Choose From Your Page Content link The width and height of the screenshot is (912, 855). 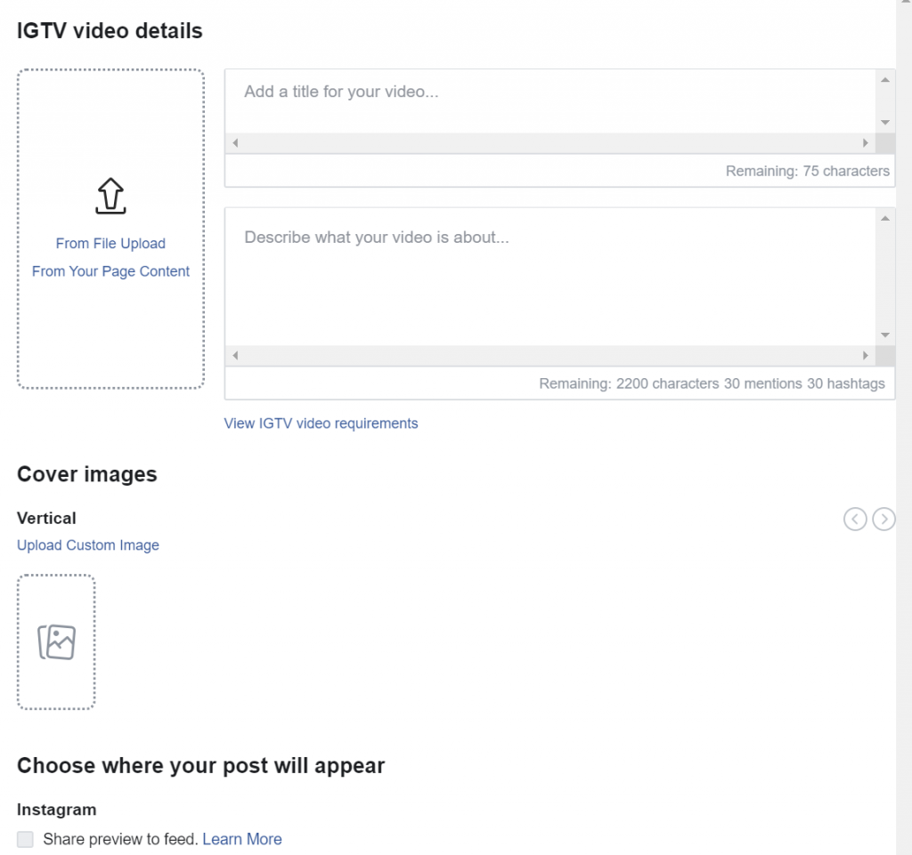coord(110,271)
